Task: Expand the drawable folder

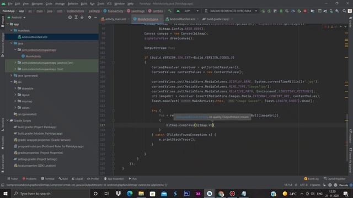Action: (15, 88)
